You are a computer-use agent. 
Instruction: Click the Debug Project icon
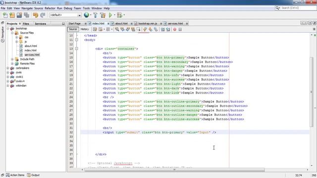(x=119, y=15)
